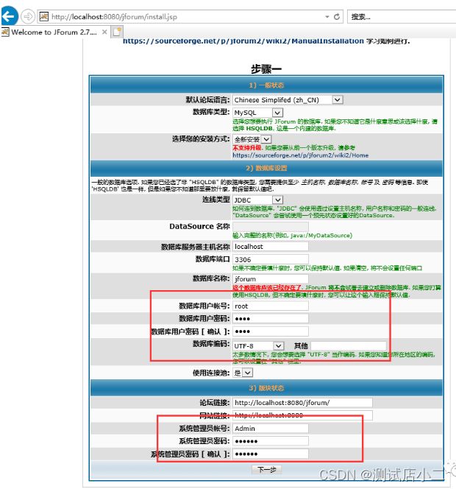This screenshot has height=489, width=456.
Task: Click the 3) 版块状态 section header
Action: (x=266, y=388)
